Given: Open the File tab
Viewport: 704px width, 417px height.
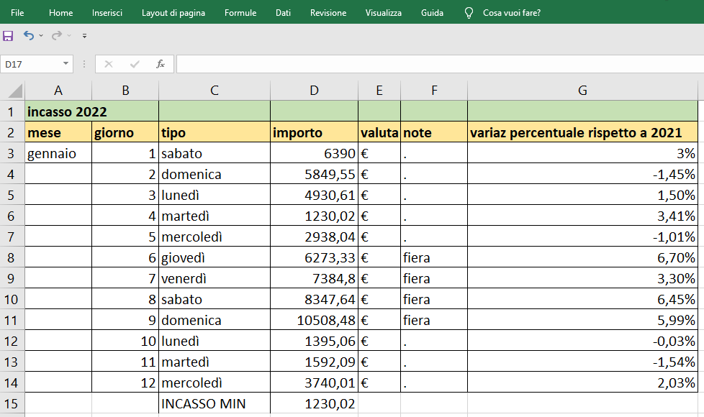Looking at the screenshot, I should pos(17,12).
